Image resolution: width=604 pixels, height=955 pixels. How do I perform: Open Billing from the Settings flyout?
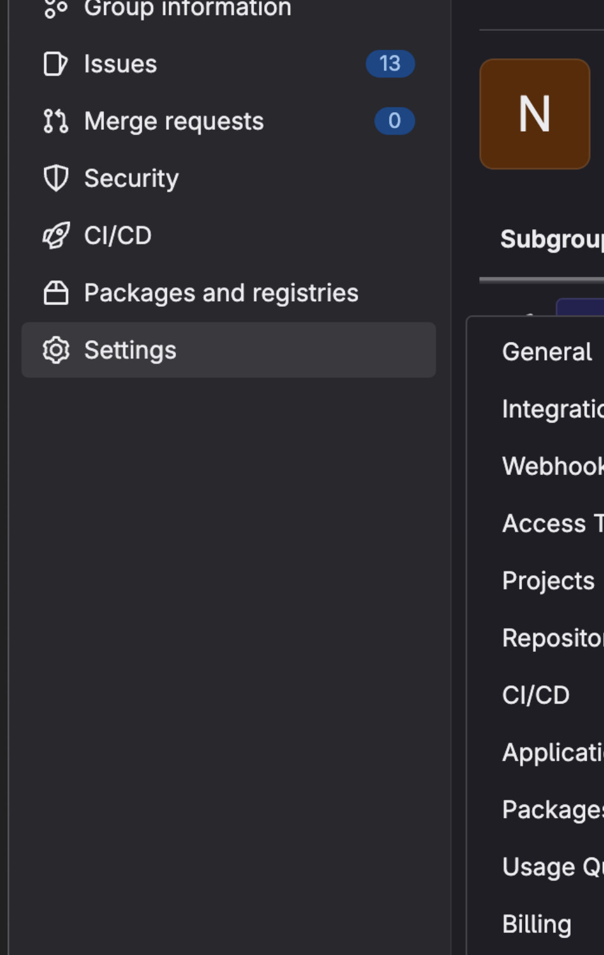click(537, 924)
